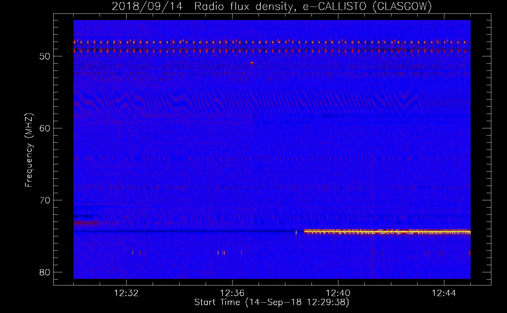Click the 70 frequency tick label
Image resolution: width=507 pixels, height=313 pixels.
click(44, 200)
